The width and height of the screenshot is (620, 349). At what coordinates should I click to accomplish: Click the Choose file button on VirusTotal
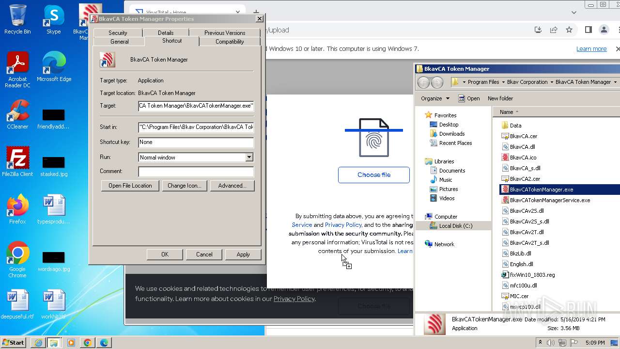[x=374, y=175]
